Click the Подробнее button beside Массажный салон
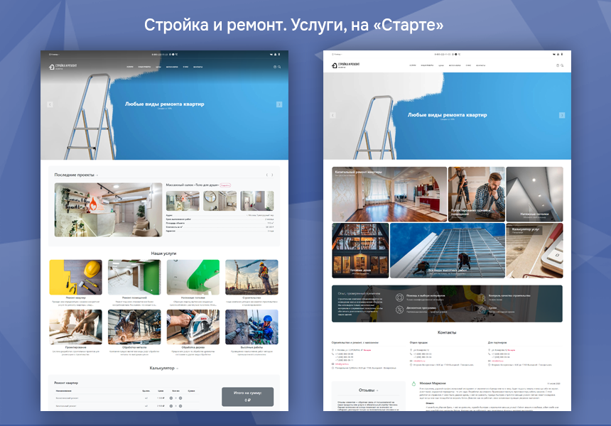The image size is (611, 426). click(x=225, y=185)
